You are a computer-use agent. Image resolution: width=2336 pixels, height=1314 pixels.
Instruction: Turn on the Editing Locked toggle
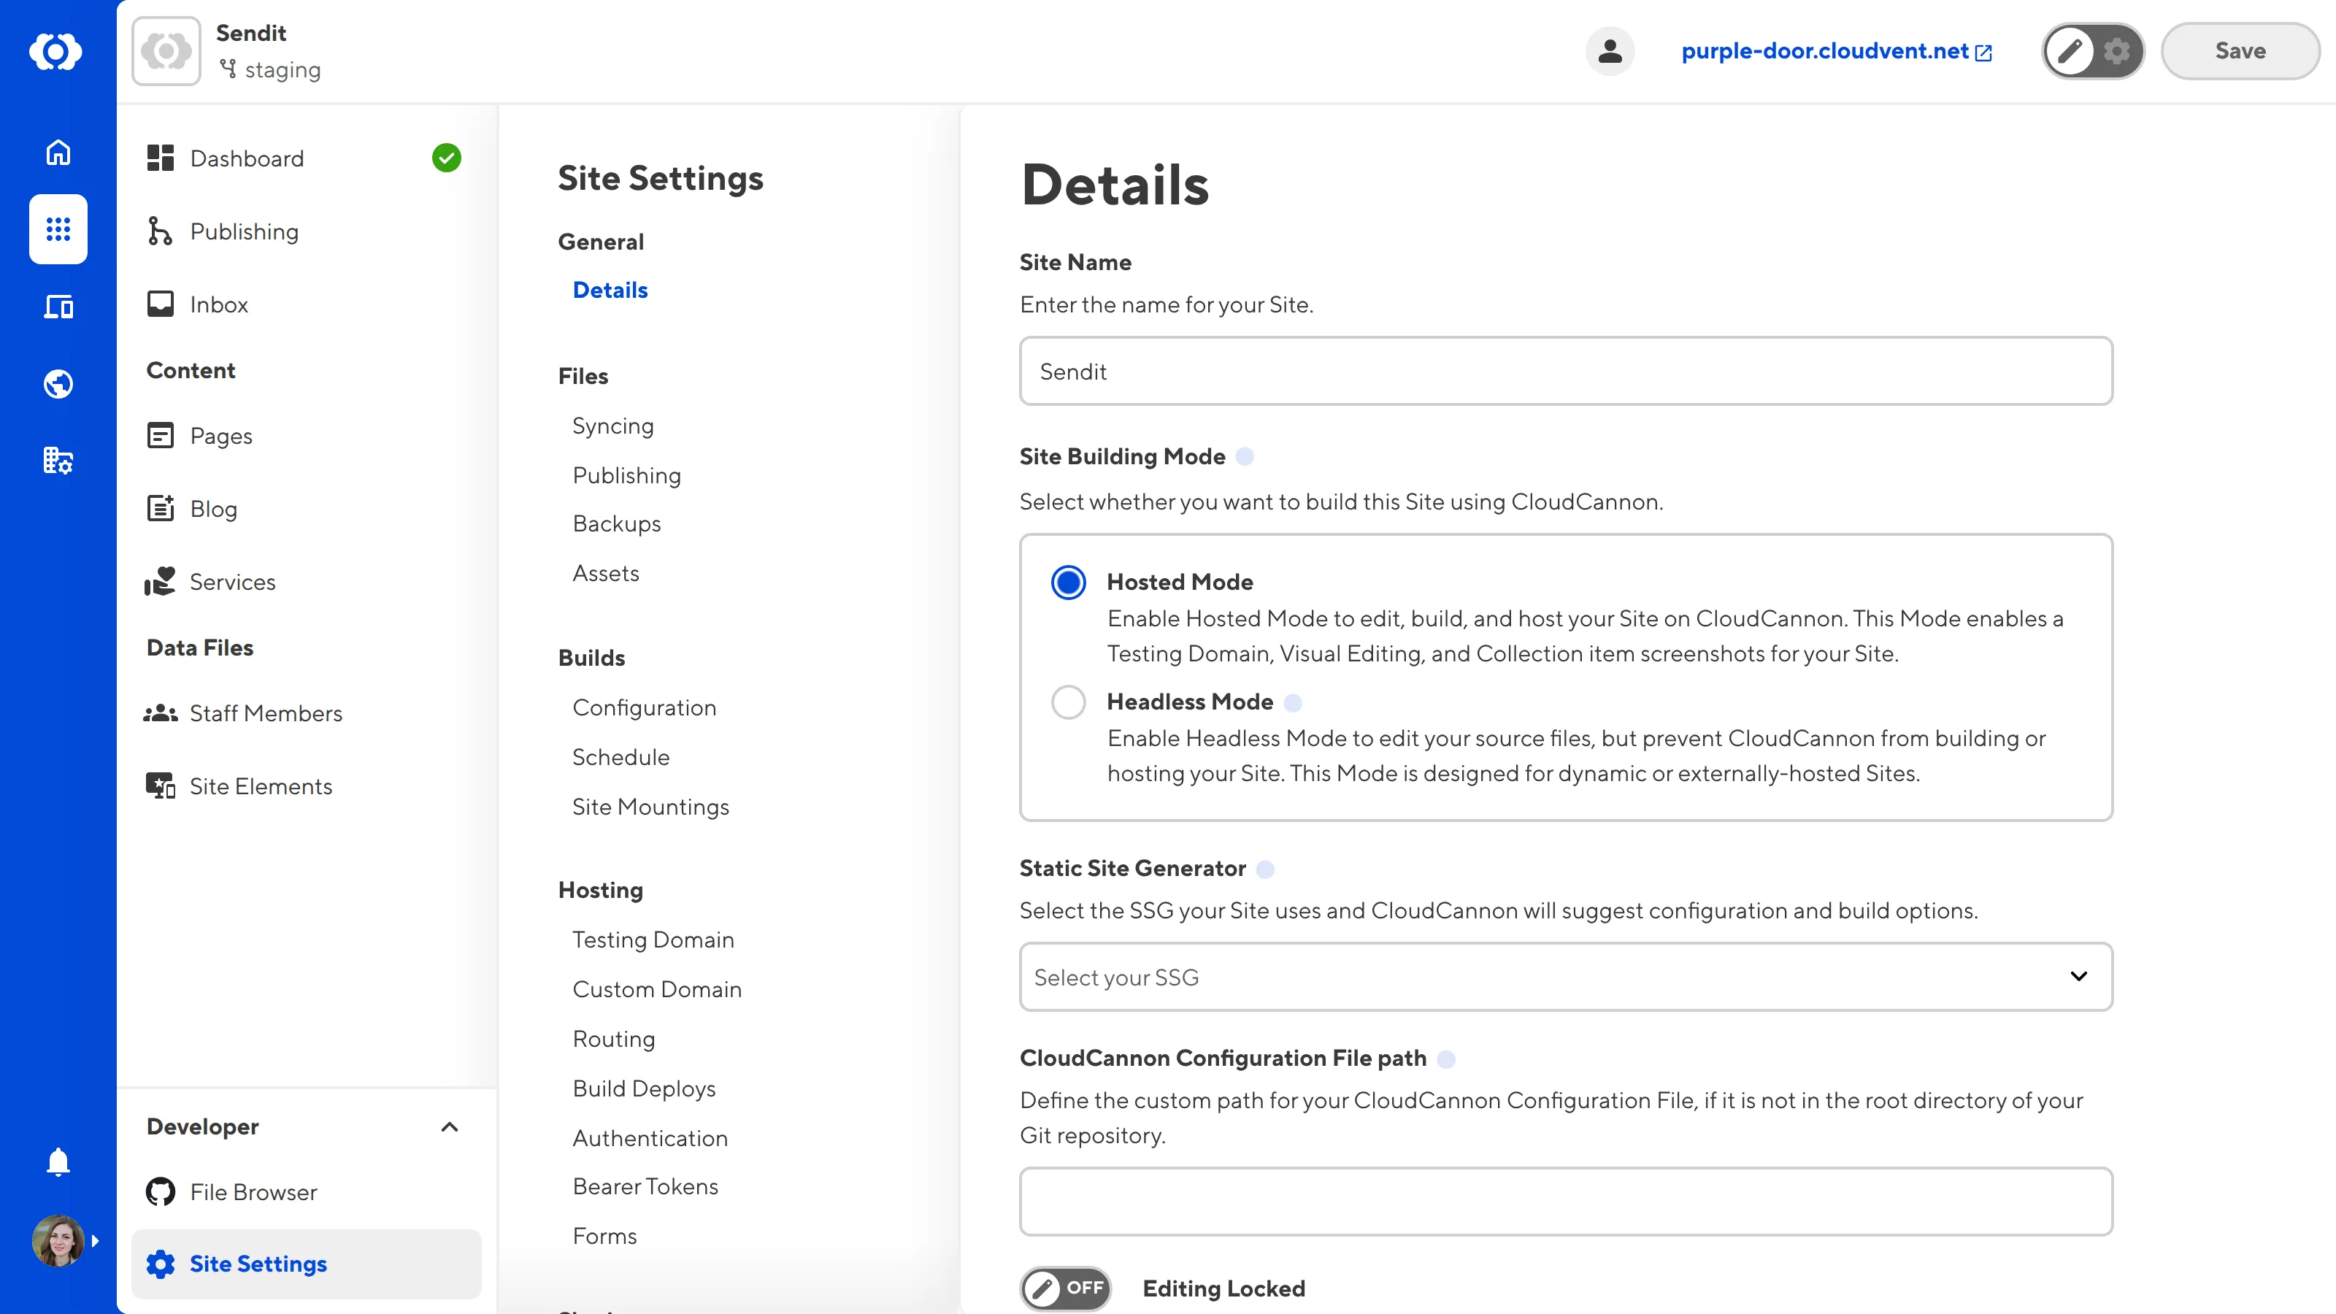1066,1288
